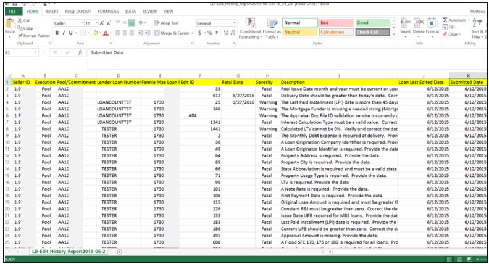Open the PAGE LAYOUT ribbon tab
Viewport: 489px width, 264px height.
click(x=78, y=11)
